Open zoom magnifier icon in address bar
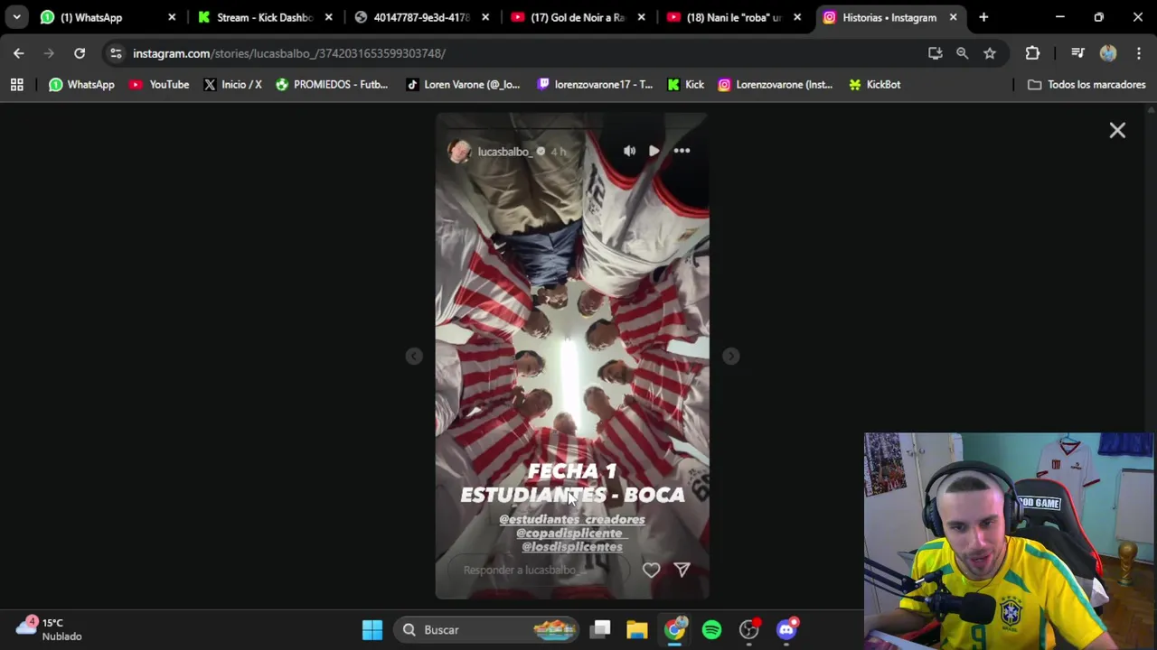 (963, 53)
